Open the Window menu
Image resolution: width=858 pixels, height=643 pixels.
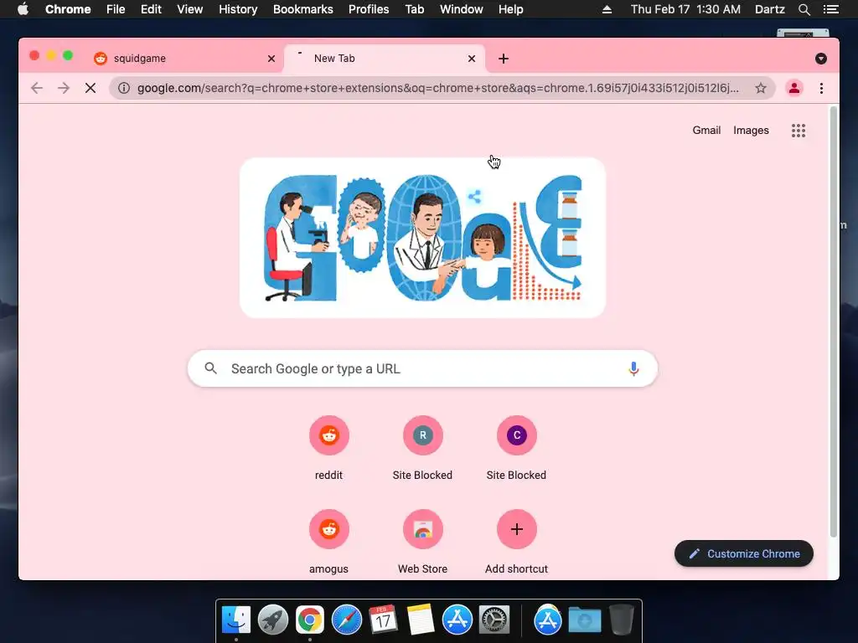pyautogui.click(x=462, y=9)
